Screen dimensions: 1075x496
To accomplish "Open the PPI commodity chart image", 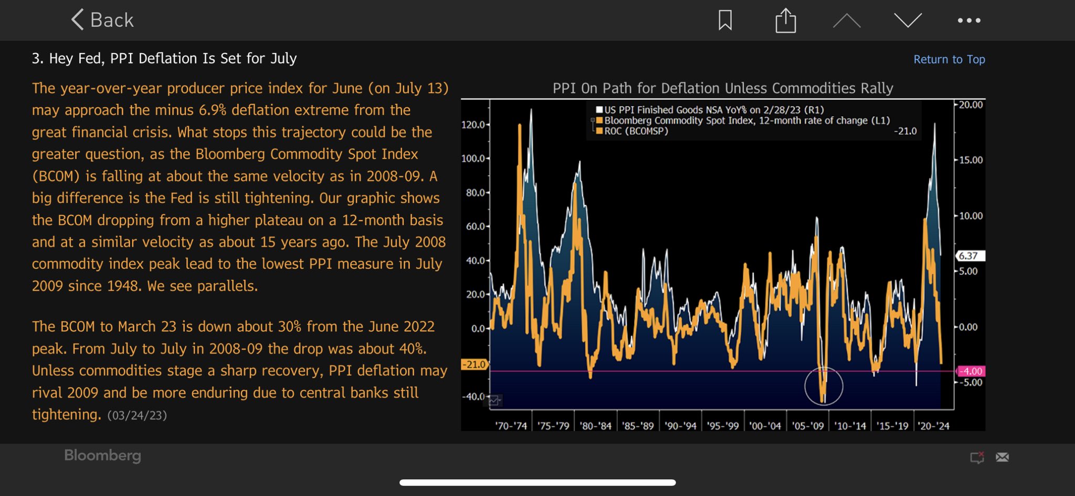I will tap(723, 265).
